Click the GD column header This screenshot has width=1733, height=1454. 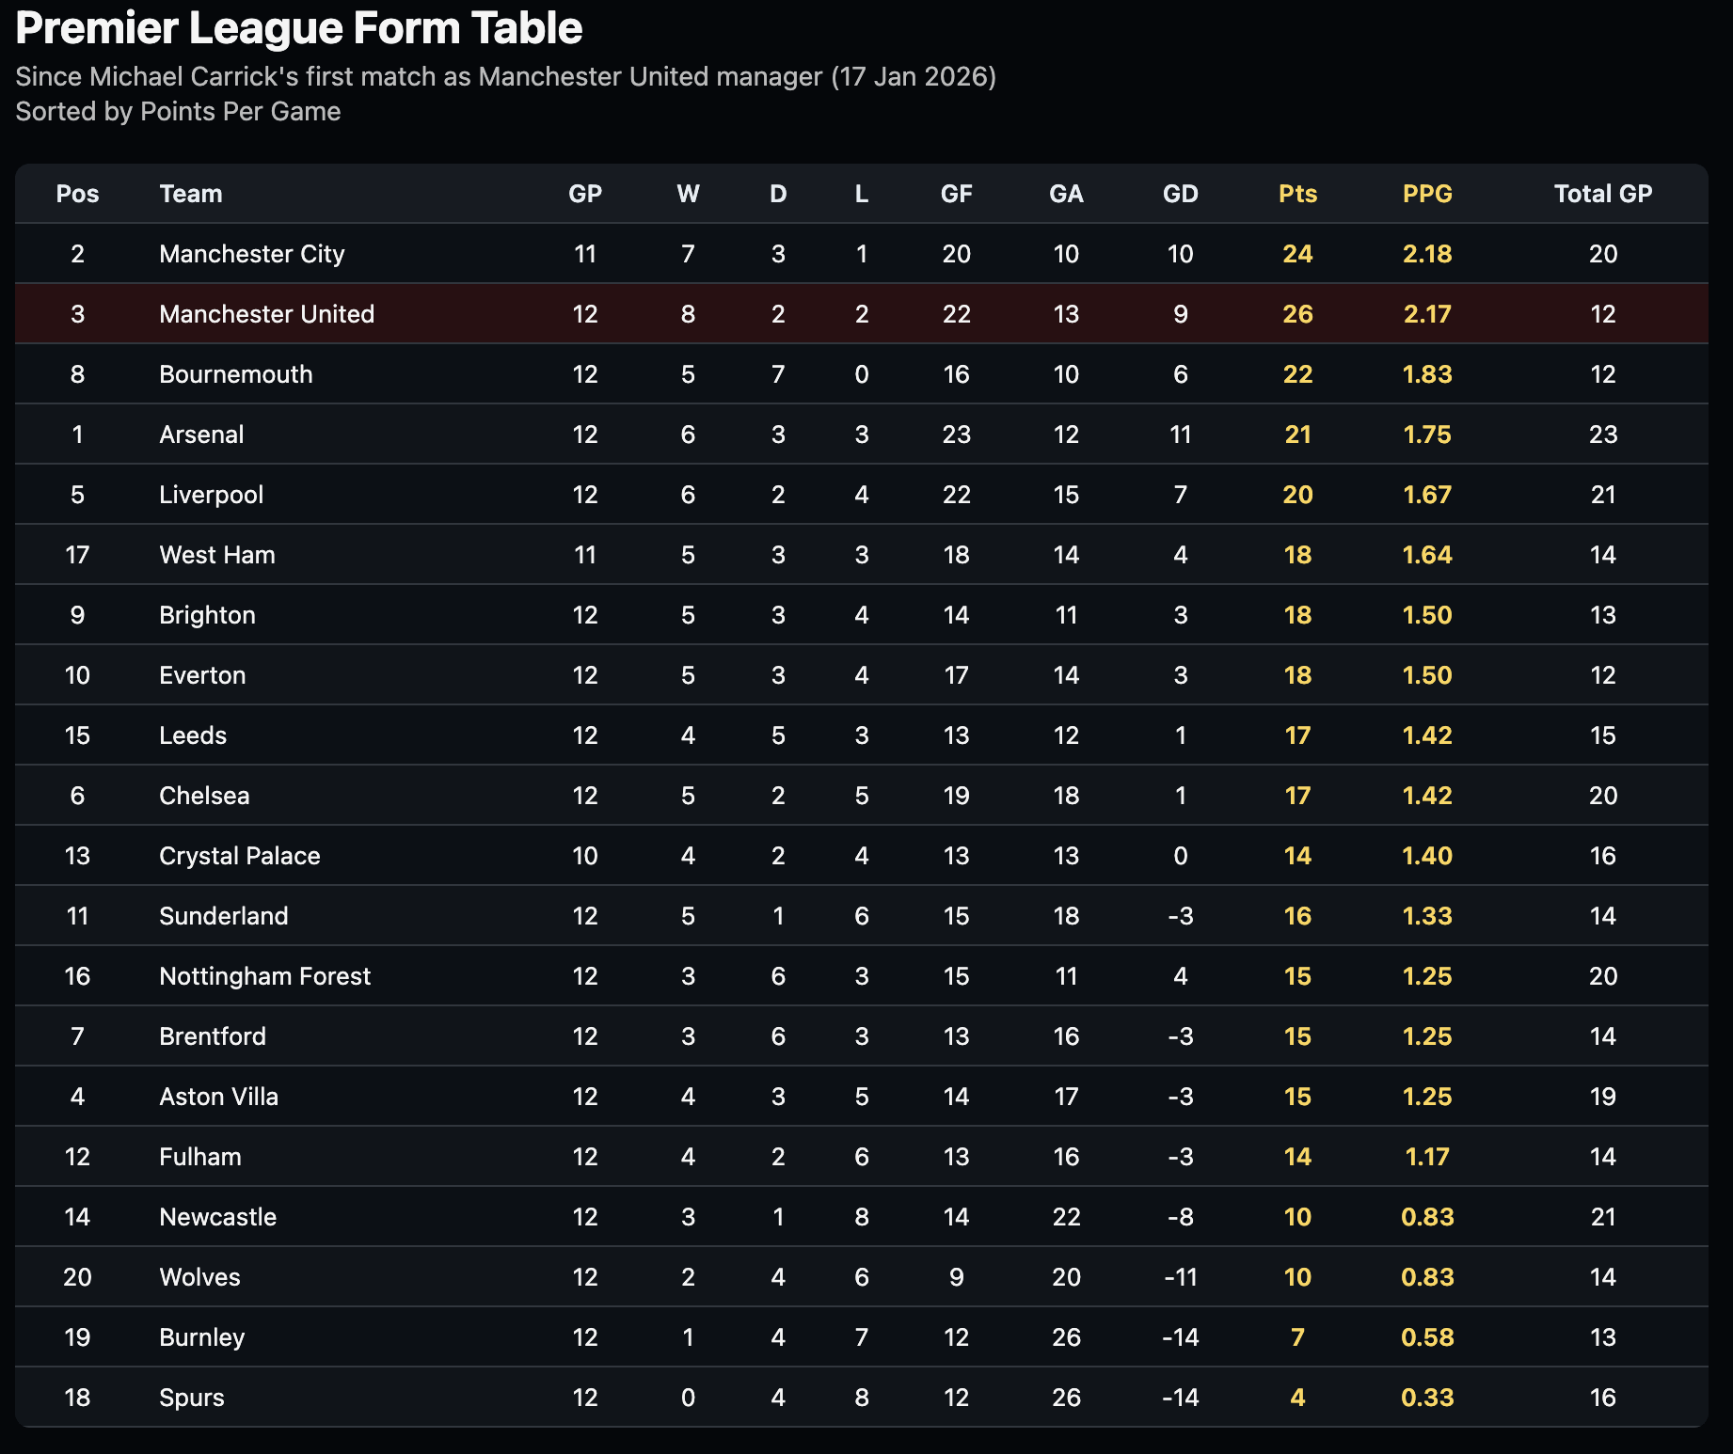1180,194
